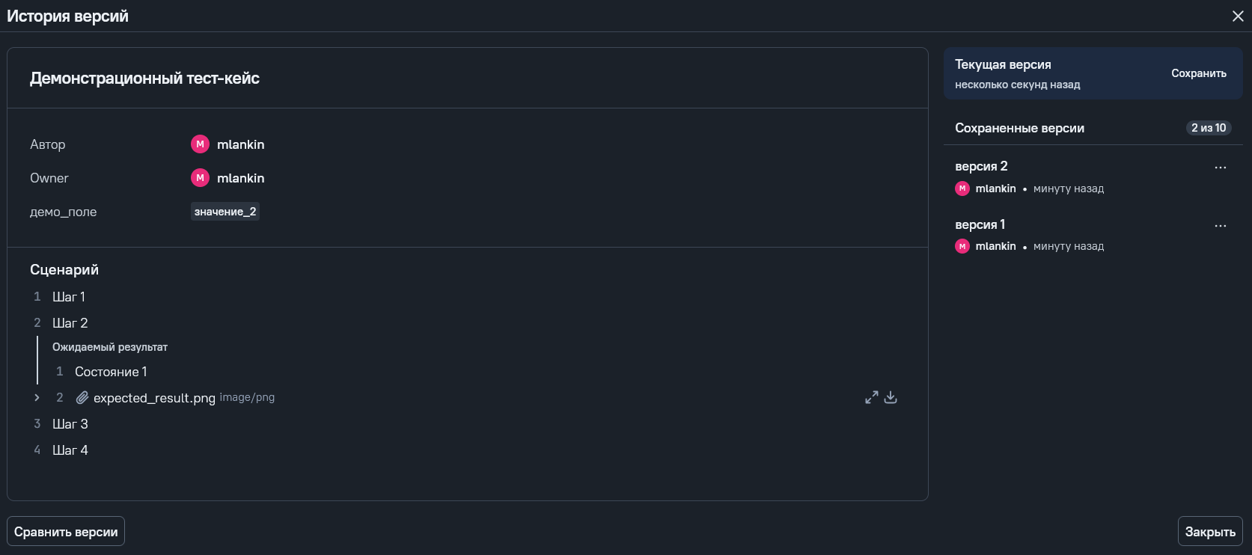This screenshot has height=555, width=1252.
Task: Click scenario step Шаг 4
Action: (x=70, y=450)
